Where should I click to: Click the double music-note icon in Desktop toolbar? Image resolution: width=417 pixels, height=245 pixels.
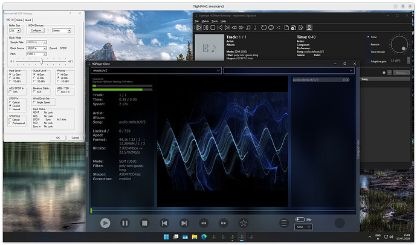[x=248, y=27]
